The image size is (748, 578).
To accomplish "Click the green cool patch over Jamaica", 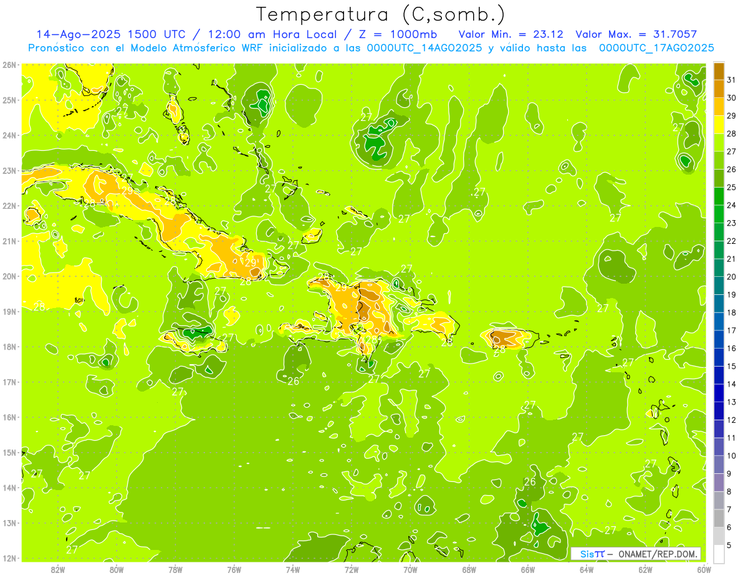I will 198,332.
